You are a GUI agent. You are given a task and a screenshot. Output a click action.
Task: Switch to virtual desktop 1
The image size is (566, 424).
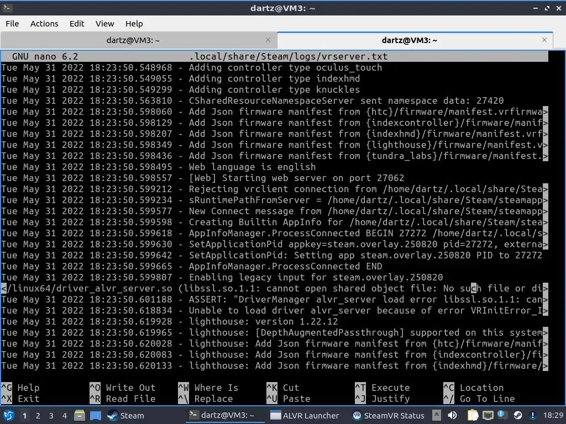click(x=24, y=416)
